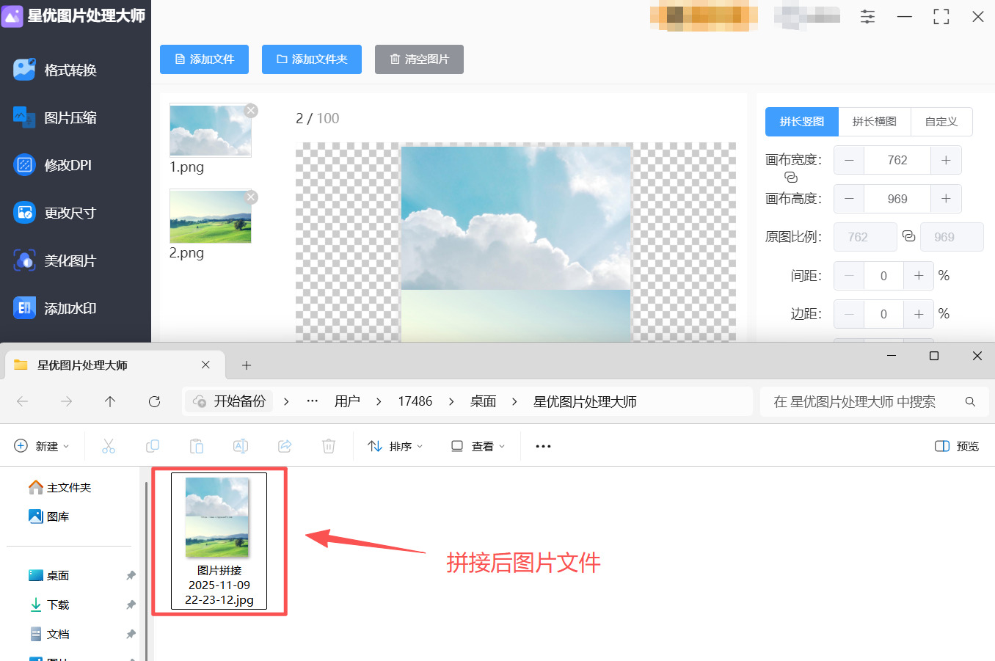Click 用户 in the breadcrumb path
Viewport: 995px width, 661px height.
[x=347, y=401]
